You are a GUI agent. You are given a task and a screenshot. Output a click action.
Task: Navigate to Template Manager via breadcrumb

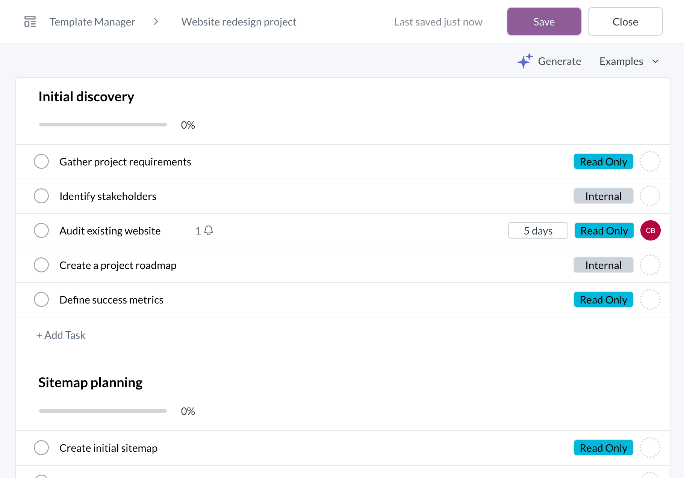pyautogui.click(x=92, y=21)
